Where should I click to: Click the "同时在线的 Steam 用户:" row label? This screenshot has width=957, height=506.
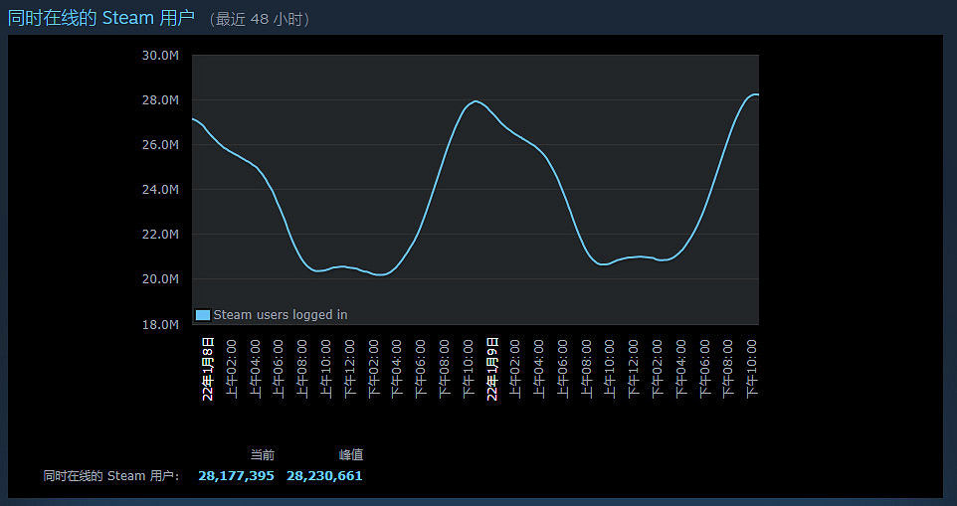click(111, 476)
